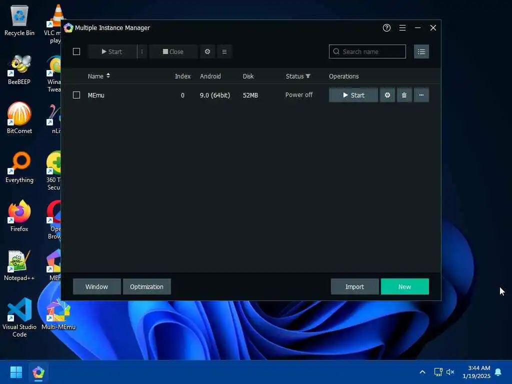Start the MEmu instance
Screen dimensions: 512x384
[353, 95]
